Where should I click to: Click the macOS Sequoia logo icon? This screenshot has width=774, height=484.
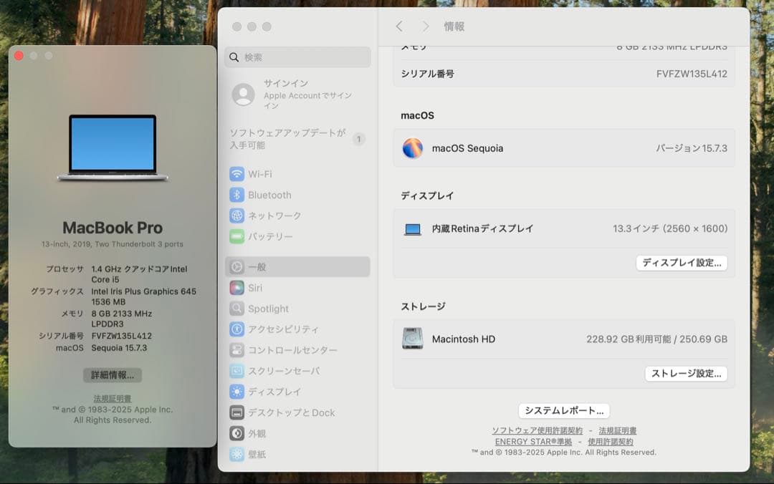tap(414, 148)
